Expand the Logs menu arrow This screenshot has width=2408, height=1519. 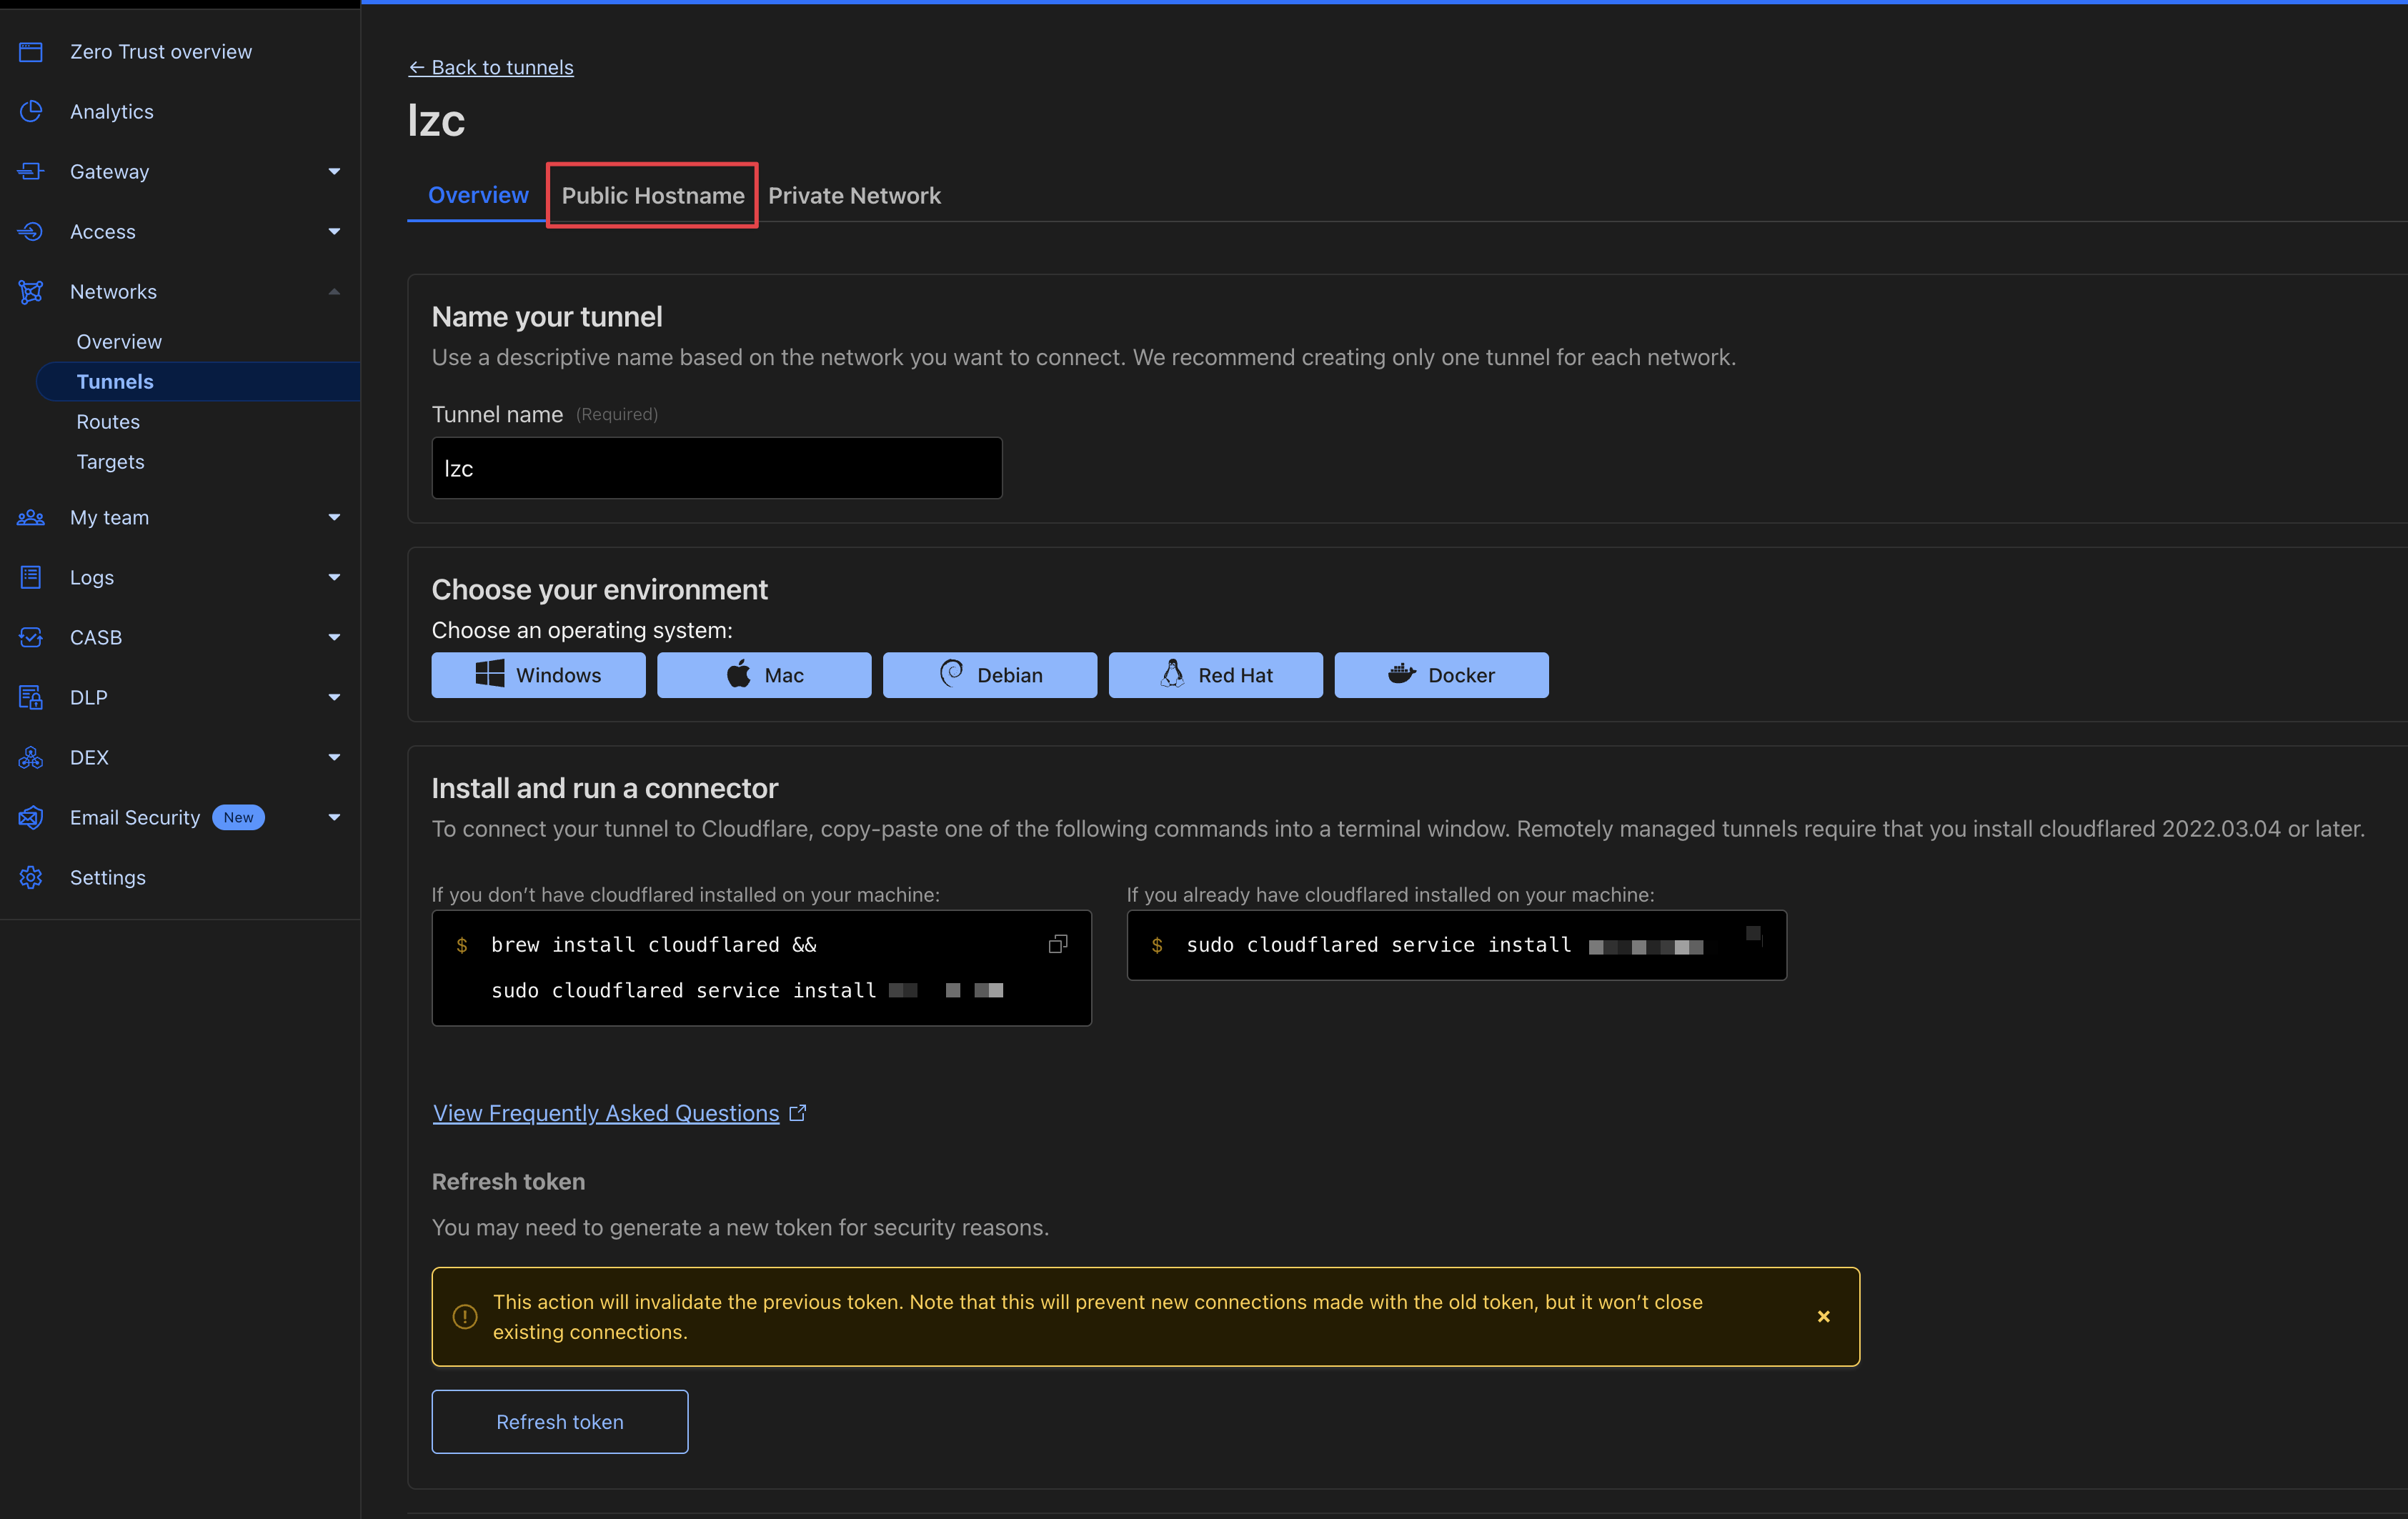click(x=334, y=578)
